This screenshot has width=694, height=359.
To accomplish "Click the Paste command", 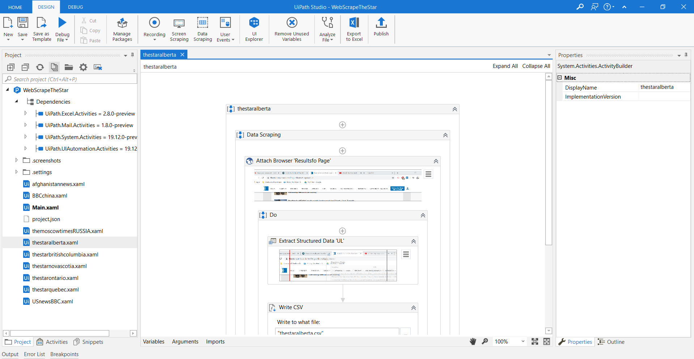I will pos(90,40).
